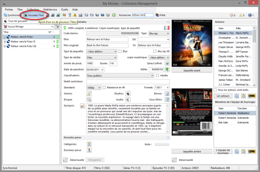Click the Recherche search field

pyautogui.click(x=143, y=15)
